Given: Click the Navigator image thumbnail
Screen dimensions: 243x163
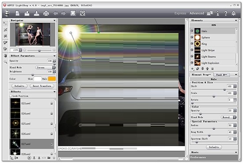Looking at the screenshot, I should (x=33, y=34).
